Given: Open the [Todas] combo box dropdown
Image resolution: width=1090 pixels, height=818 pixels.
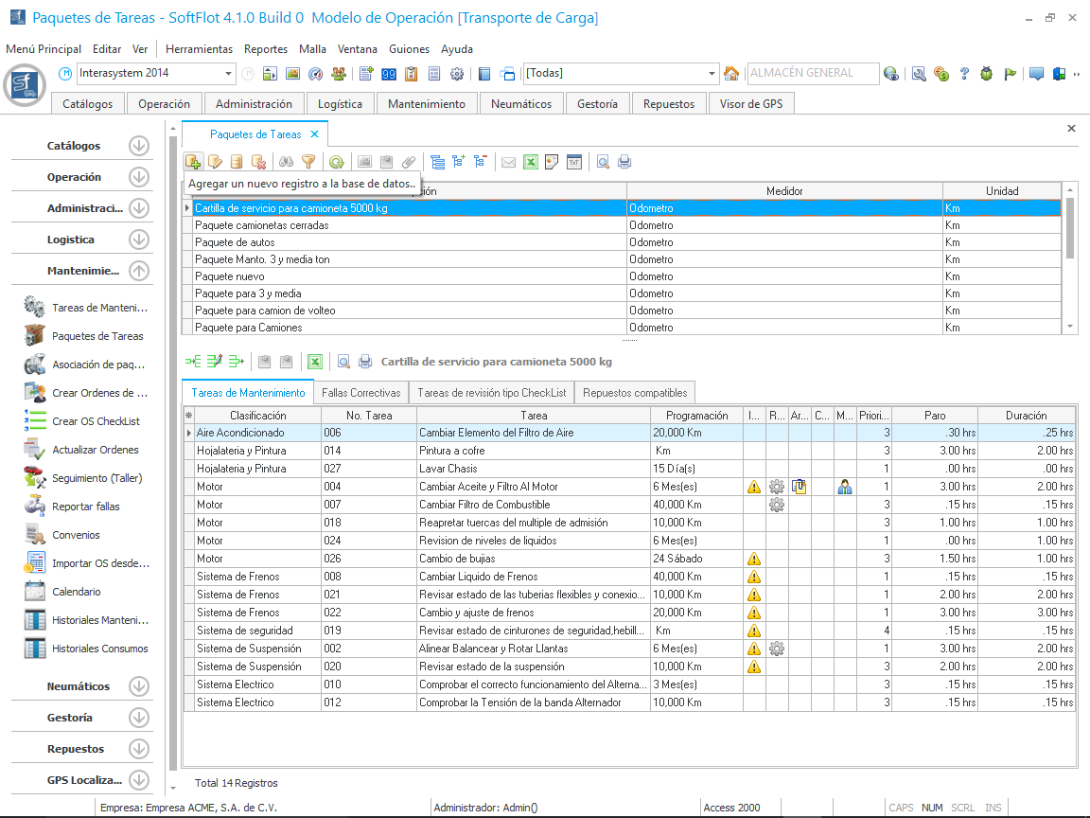Looking at the screenshot, I should coord(712,74).
